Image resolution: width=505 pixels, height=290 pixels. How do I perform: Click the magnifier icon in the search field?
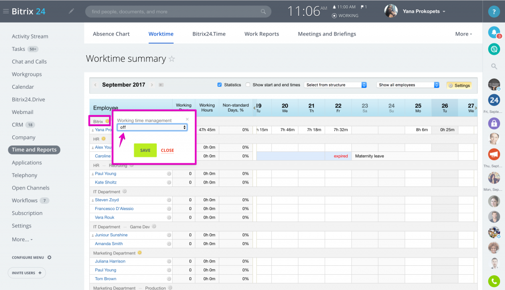tap(263, 12)
